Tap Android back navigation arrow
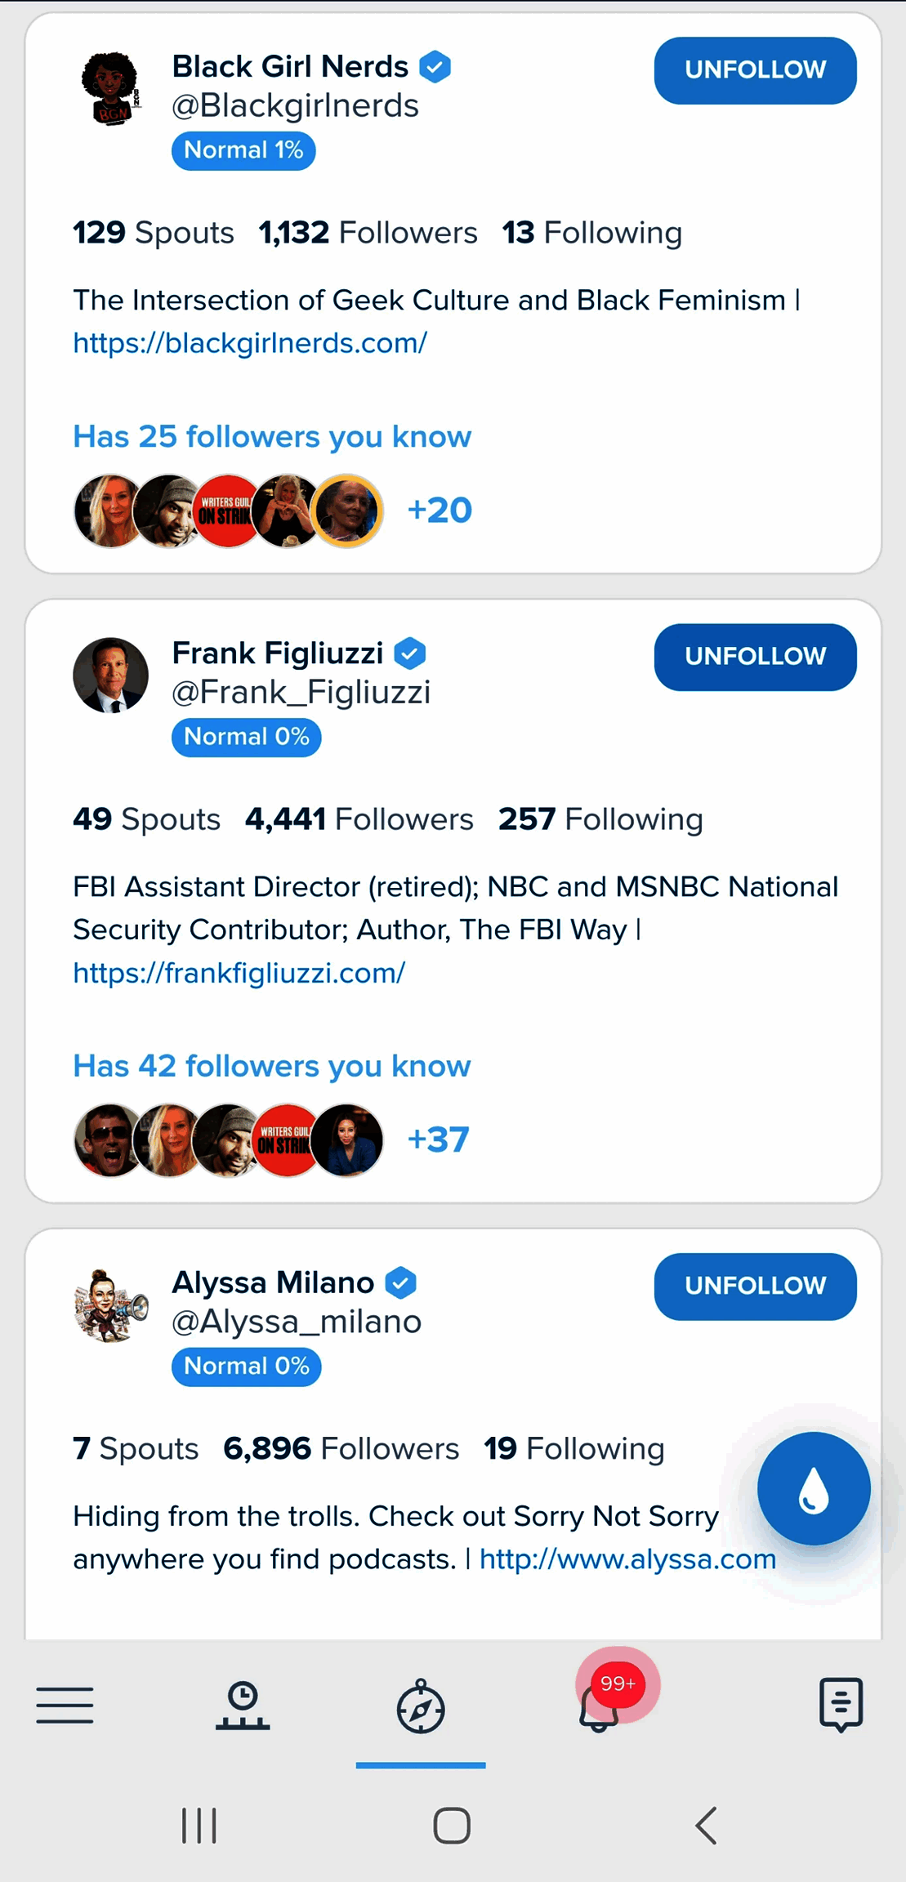This screenshot has width=906, height=1882. point(706,1825)
